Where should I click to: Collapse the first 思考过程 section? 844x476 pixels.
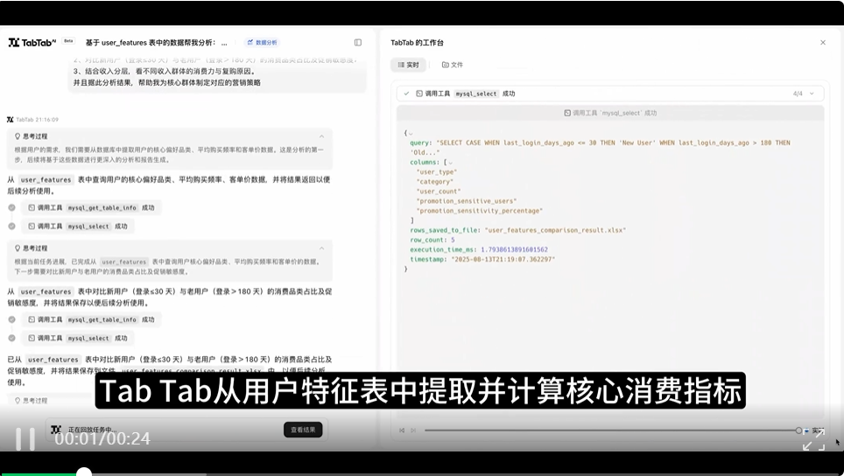321,136
